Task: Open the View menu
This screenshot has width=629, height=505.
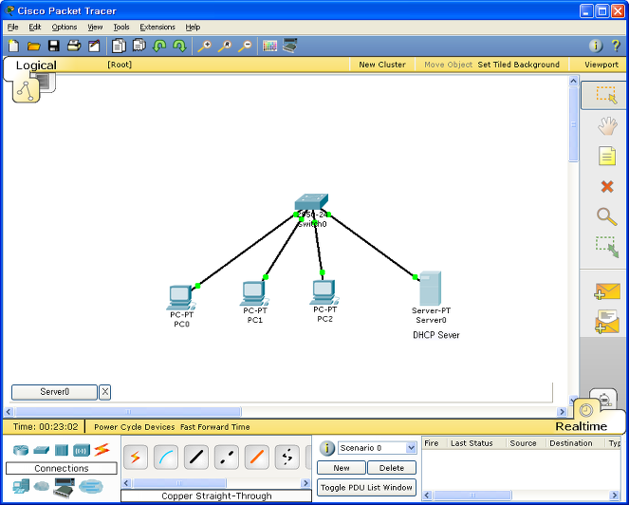Action: (x=95, y=27)
